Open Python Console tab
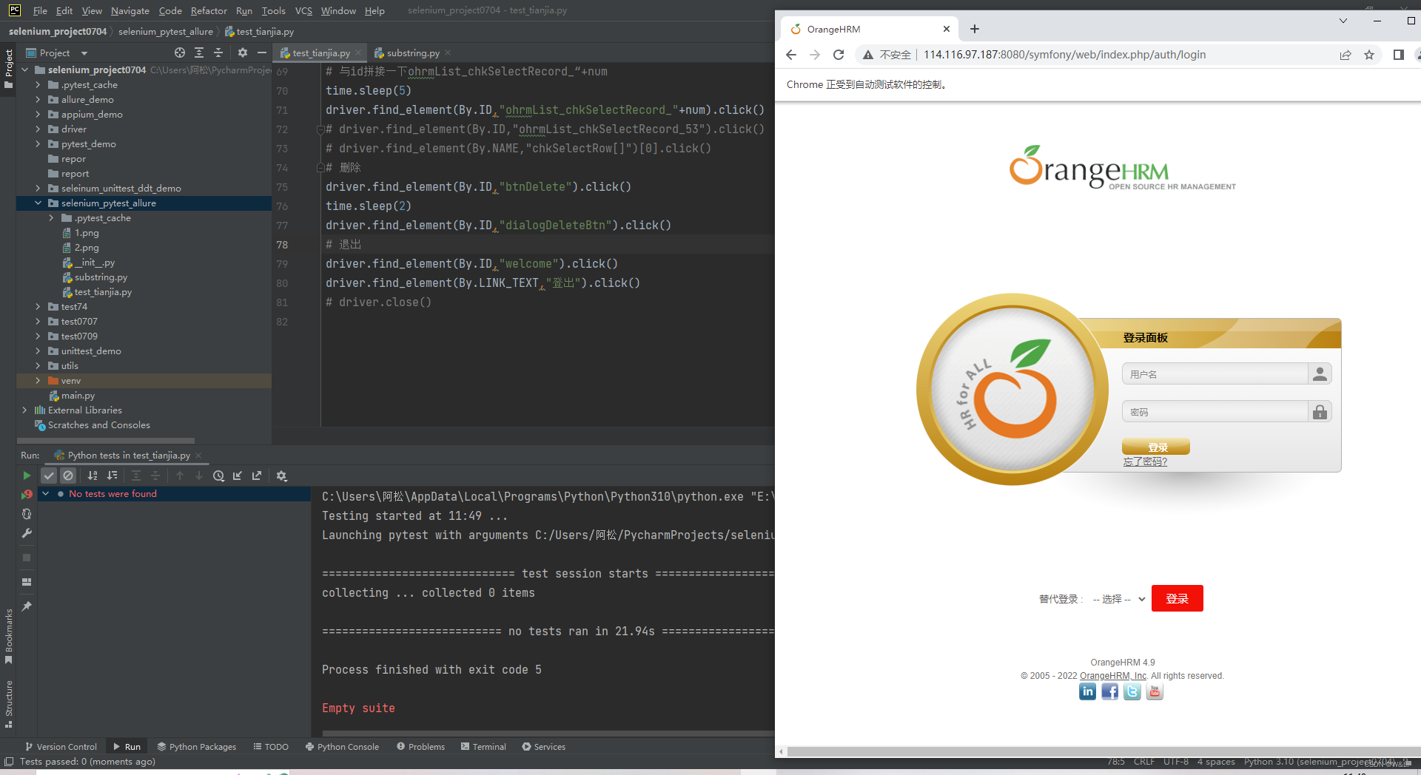Screen dimensions: 1421x775 [342, 746]
